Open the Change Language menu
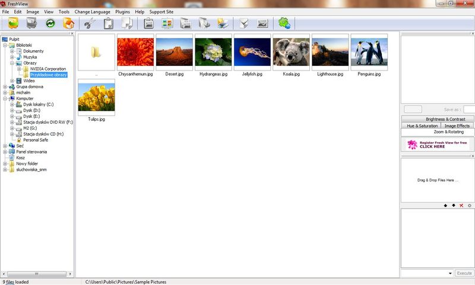 pyautogui.click(x=93, y=12)
